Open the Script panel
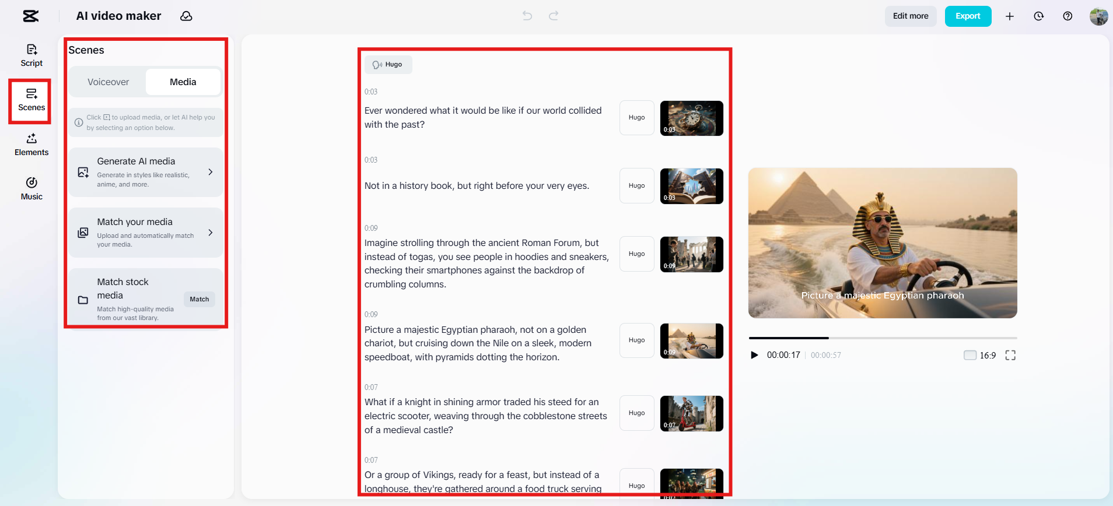 coord(32,56)
